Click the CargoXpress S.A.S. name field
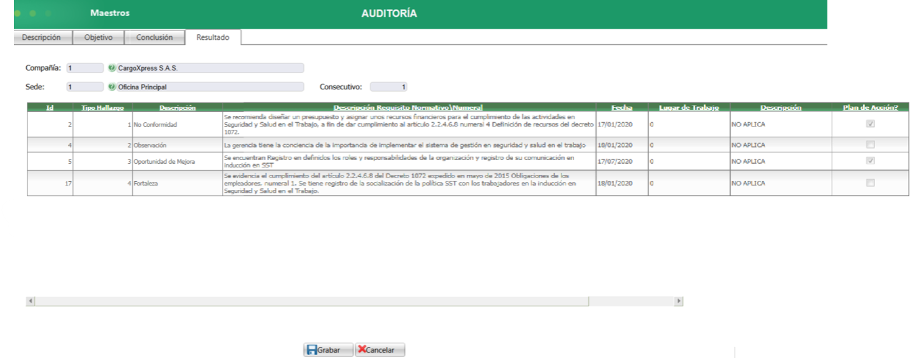Viewport: 923px width, 358px height. [x=210, y=68]
